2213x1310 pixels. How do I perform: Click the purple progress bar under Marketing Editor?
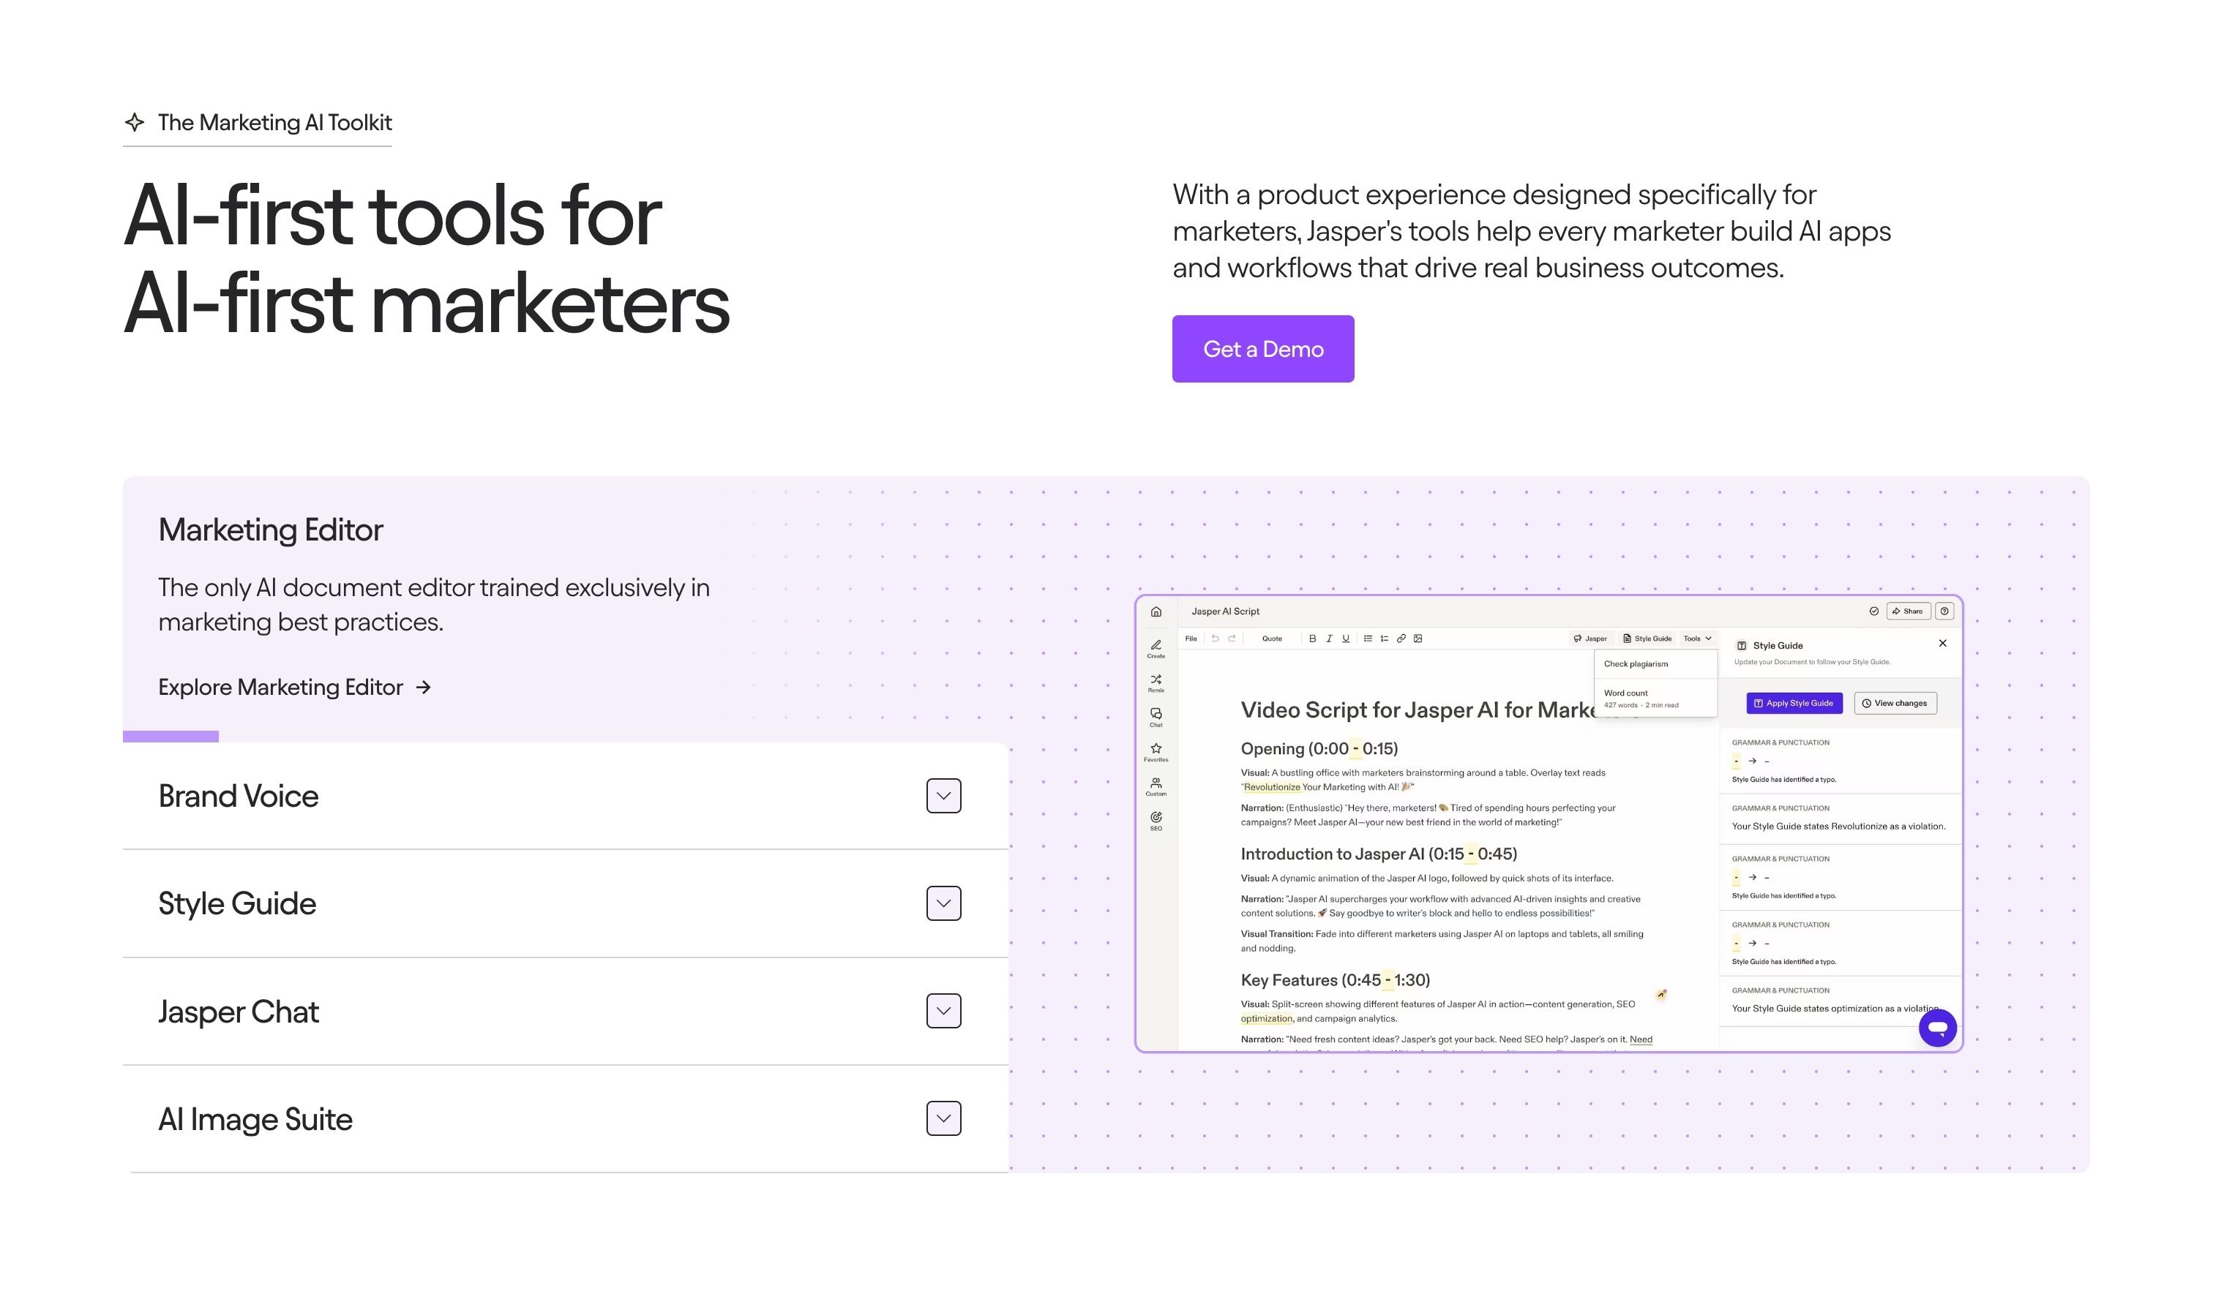point(171,737)
